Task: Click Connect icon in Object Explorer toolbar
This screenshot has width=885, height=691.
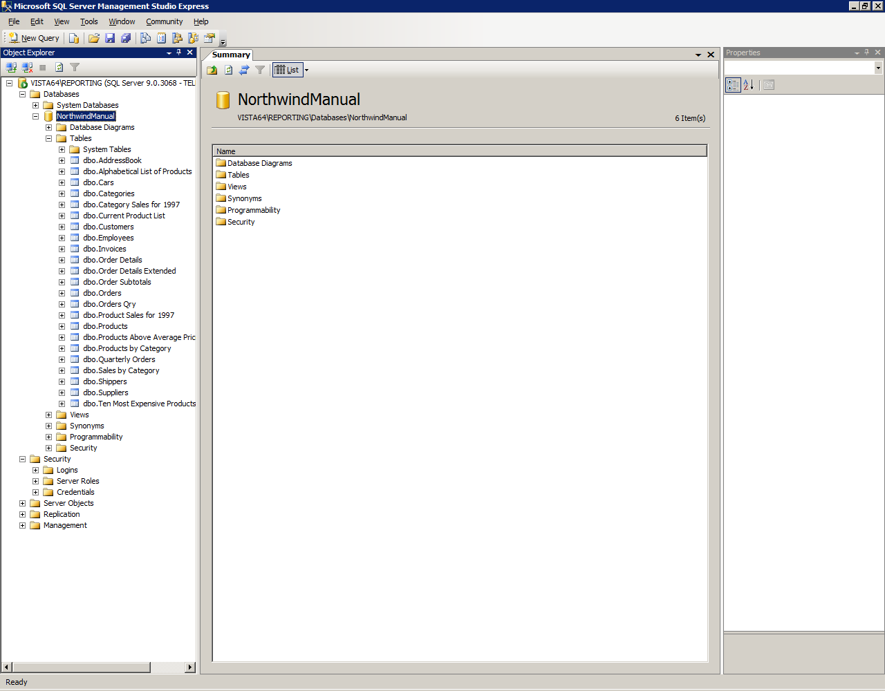Action: [11, 67]
